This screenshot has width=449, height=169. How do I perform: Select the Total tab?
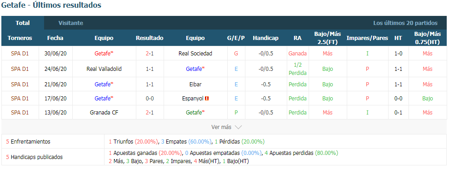coord(23,23)
